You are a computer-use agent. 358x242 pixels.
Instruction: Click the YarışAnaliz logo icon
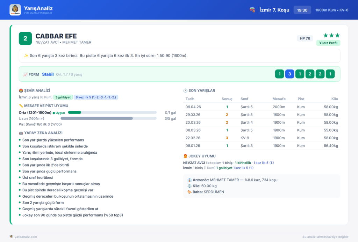click(15, 10)
